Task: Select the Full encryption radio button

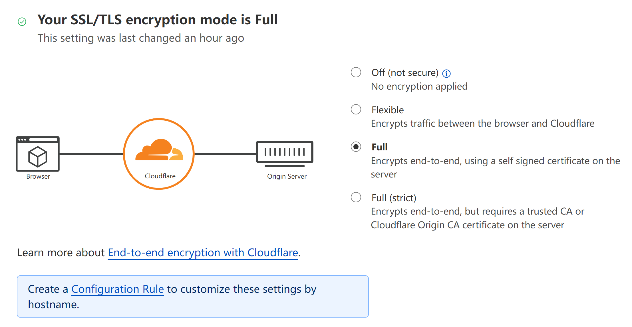Action: click(356, 147)
